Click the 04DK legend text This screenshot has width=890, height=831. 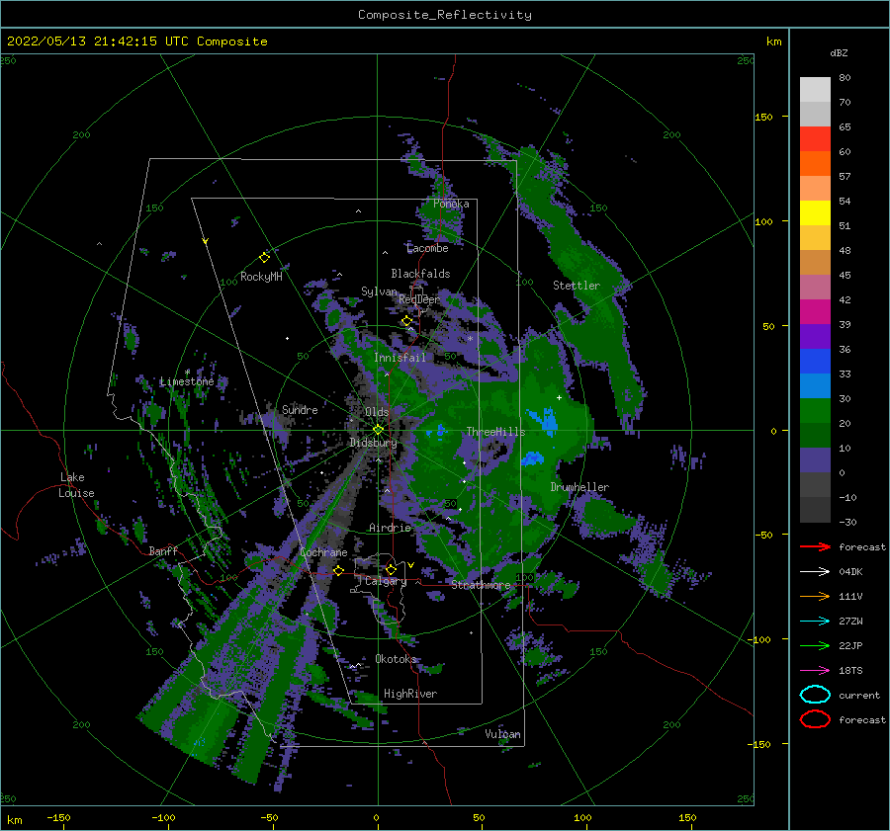(x=850, y=572)
